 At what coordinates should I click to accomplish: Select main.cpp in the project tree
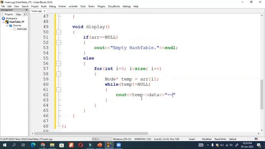[22, 29]
